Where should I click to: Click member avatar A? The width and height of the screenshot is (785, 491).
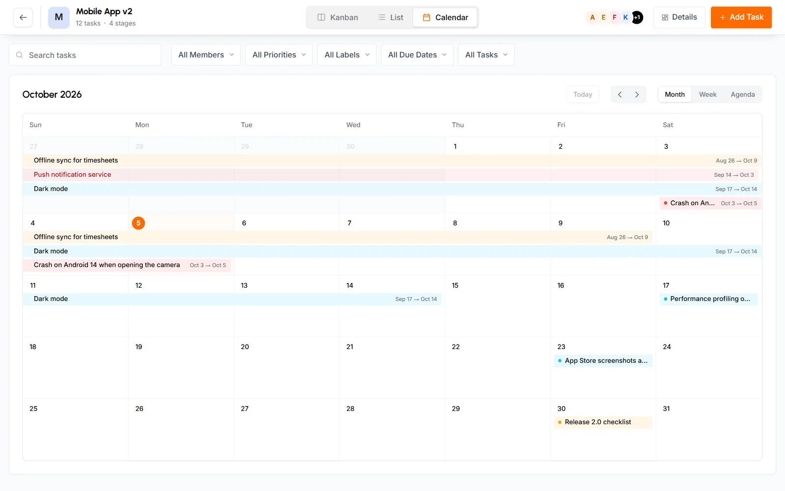point(592,17)
